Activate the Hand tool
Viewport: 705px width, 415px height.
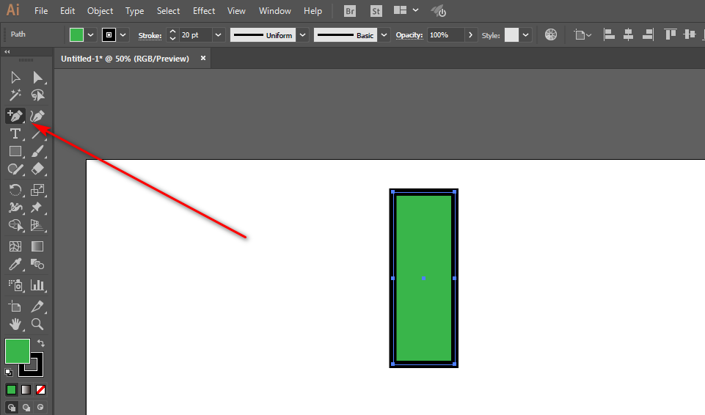point(15,324)
